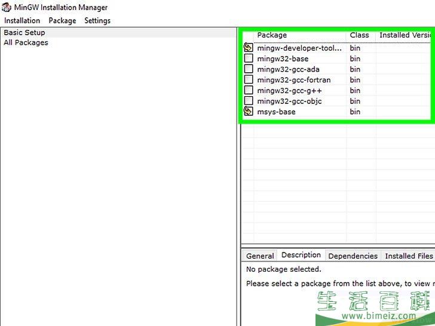
Task: Tick the mingw32-gcc-ada checkbox
Action: pos(249,69)
